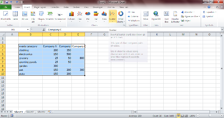Insert a Text Box
Image resolution: width=224 pixels, height=118 pixels.
click(166, 17)
